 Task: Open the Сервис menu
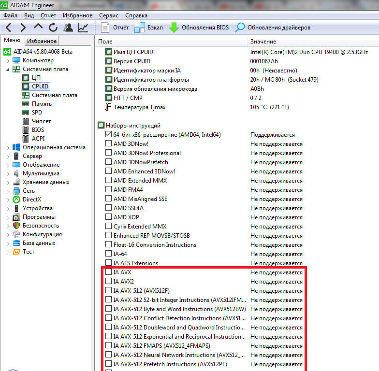108,15
